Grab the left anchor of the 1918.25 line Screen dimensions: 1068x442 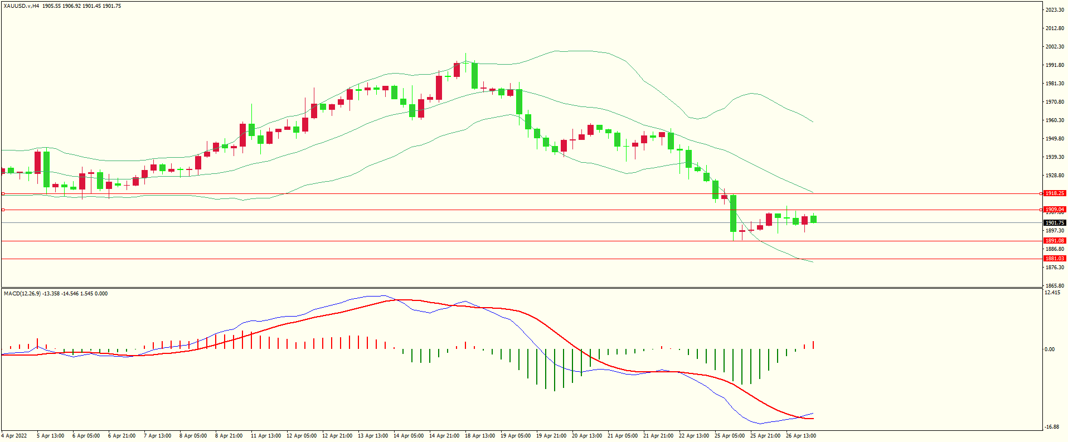[3, 194]
